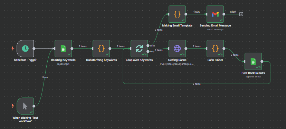Screen dimensions: 286x129
Task: Open the Getting Ranks HTTP globe node
Action: point(177,49)
